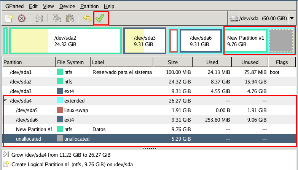Click the Copy partition toolbar icon
The height and width of the screenshot is (170, 298).
coord(56,18)
